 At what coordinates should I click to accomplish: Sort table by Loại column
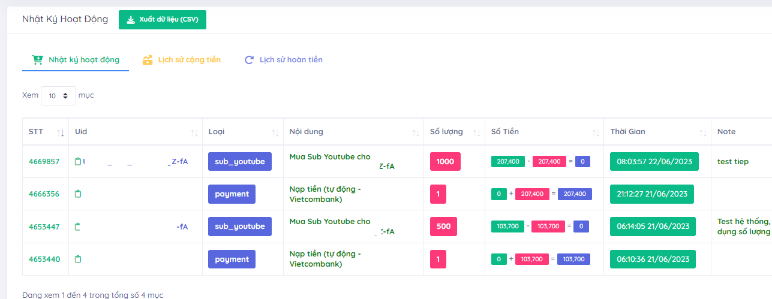click(275, 132)
